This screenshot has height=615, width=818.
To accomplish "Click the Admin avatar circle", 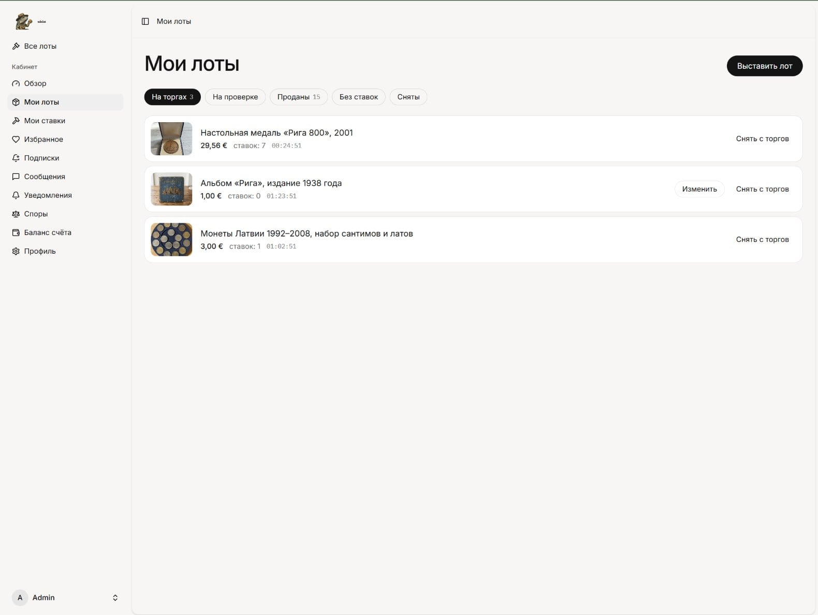I will coord(20,597).
